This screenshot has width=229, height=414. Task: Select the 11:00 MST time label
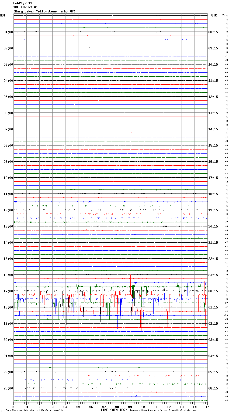[8, 194]
